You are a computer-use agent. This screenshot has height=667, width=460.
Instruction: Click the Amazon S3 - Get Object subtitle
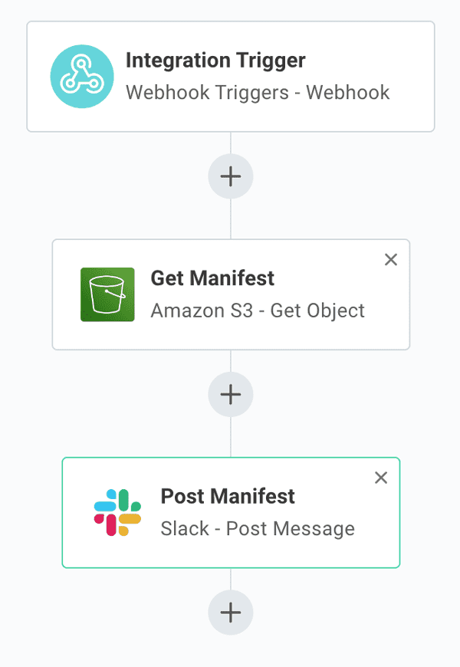tap(259, 310)
